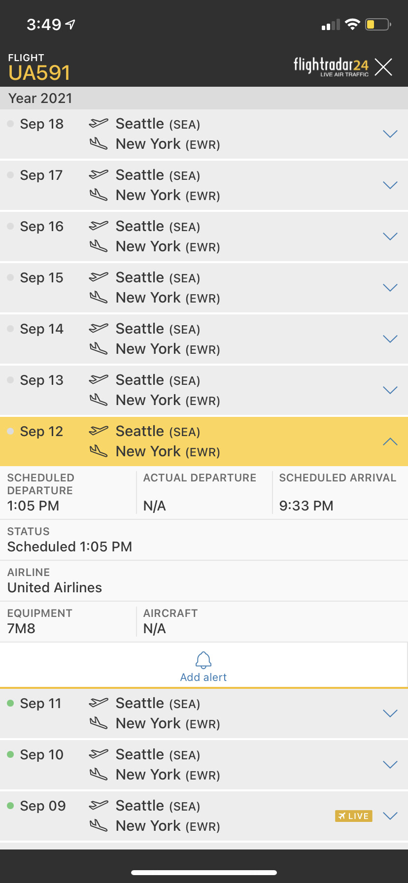
Task: Tap the flightradar24 logo
Action: (331, 67)
